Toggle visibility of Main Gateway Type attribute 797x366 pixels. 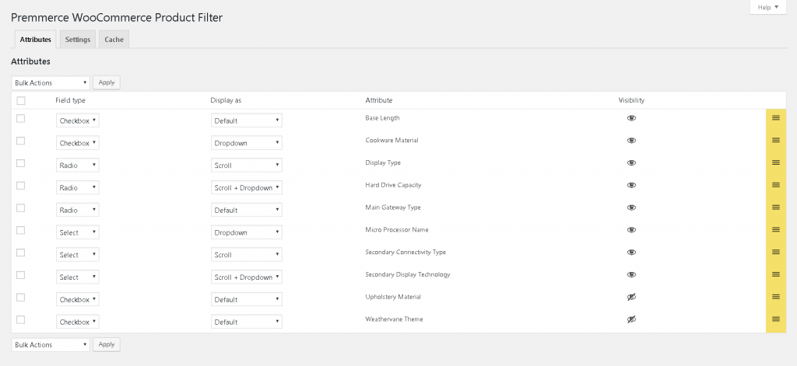631,207
